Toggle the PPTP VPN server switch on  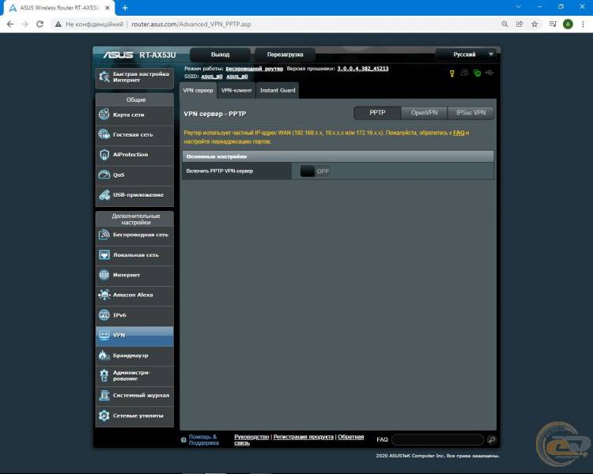315,171
